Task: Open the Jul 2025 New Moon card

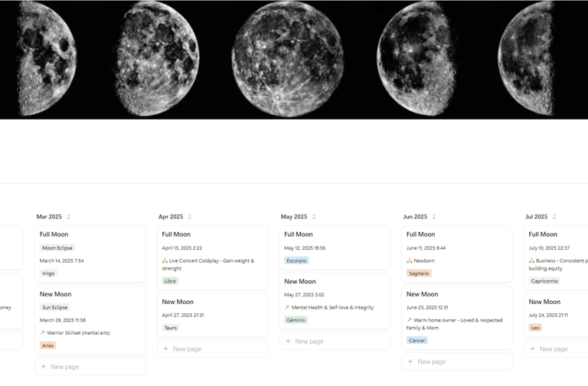Action: pyautogui.click(x=556, y=315)
